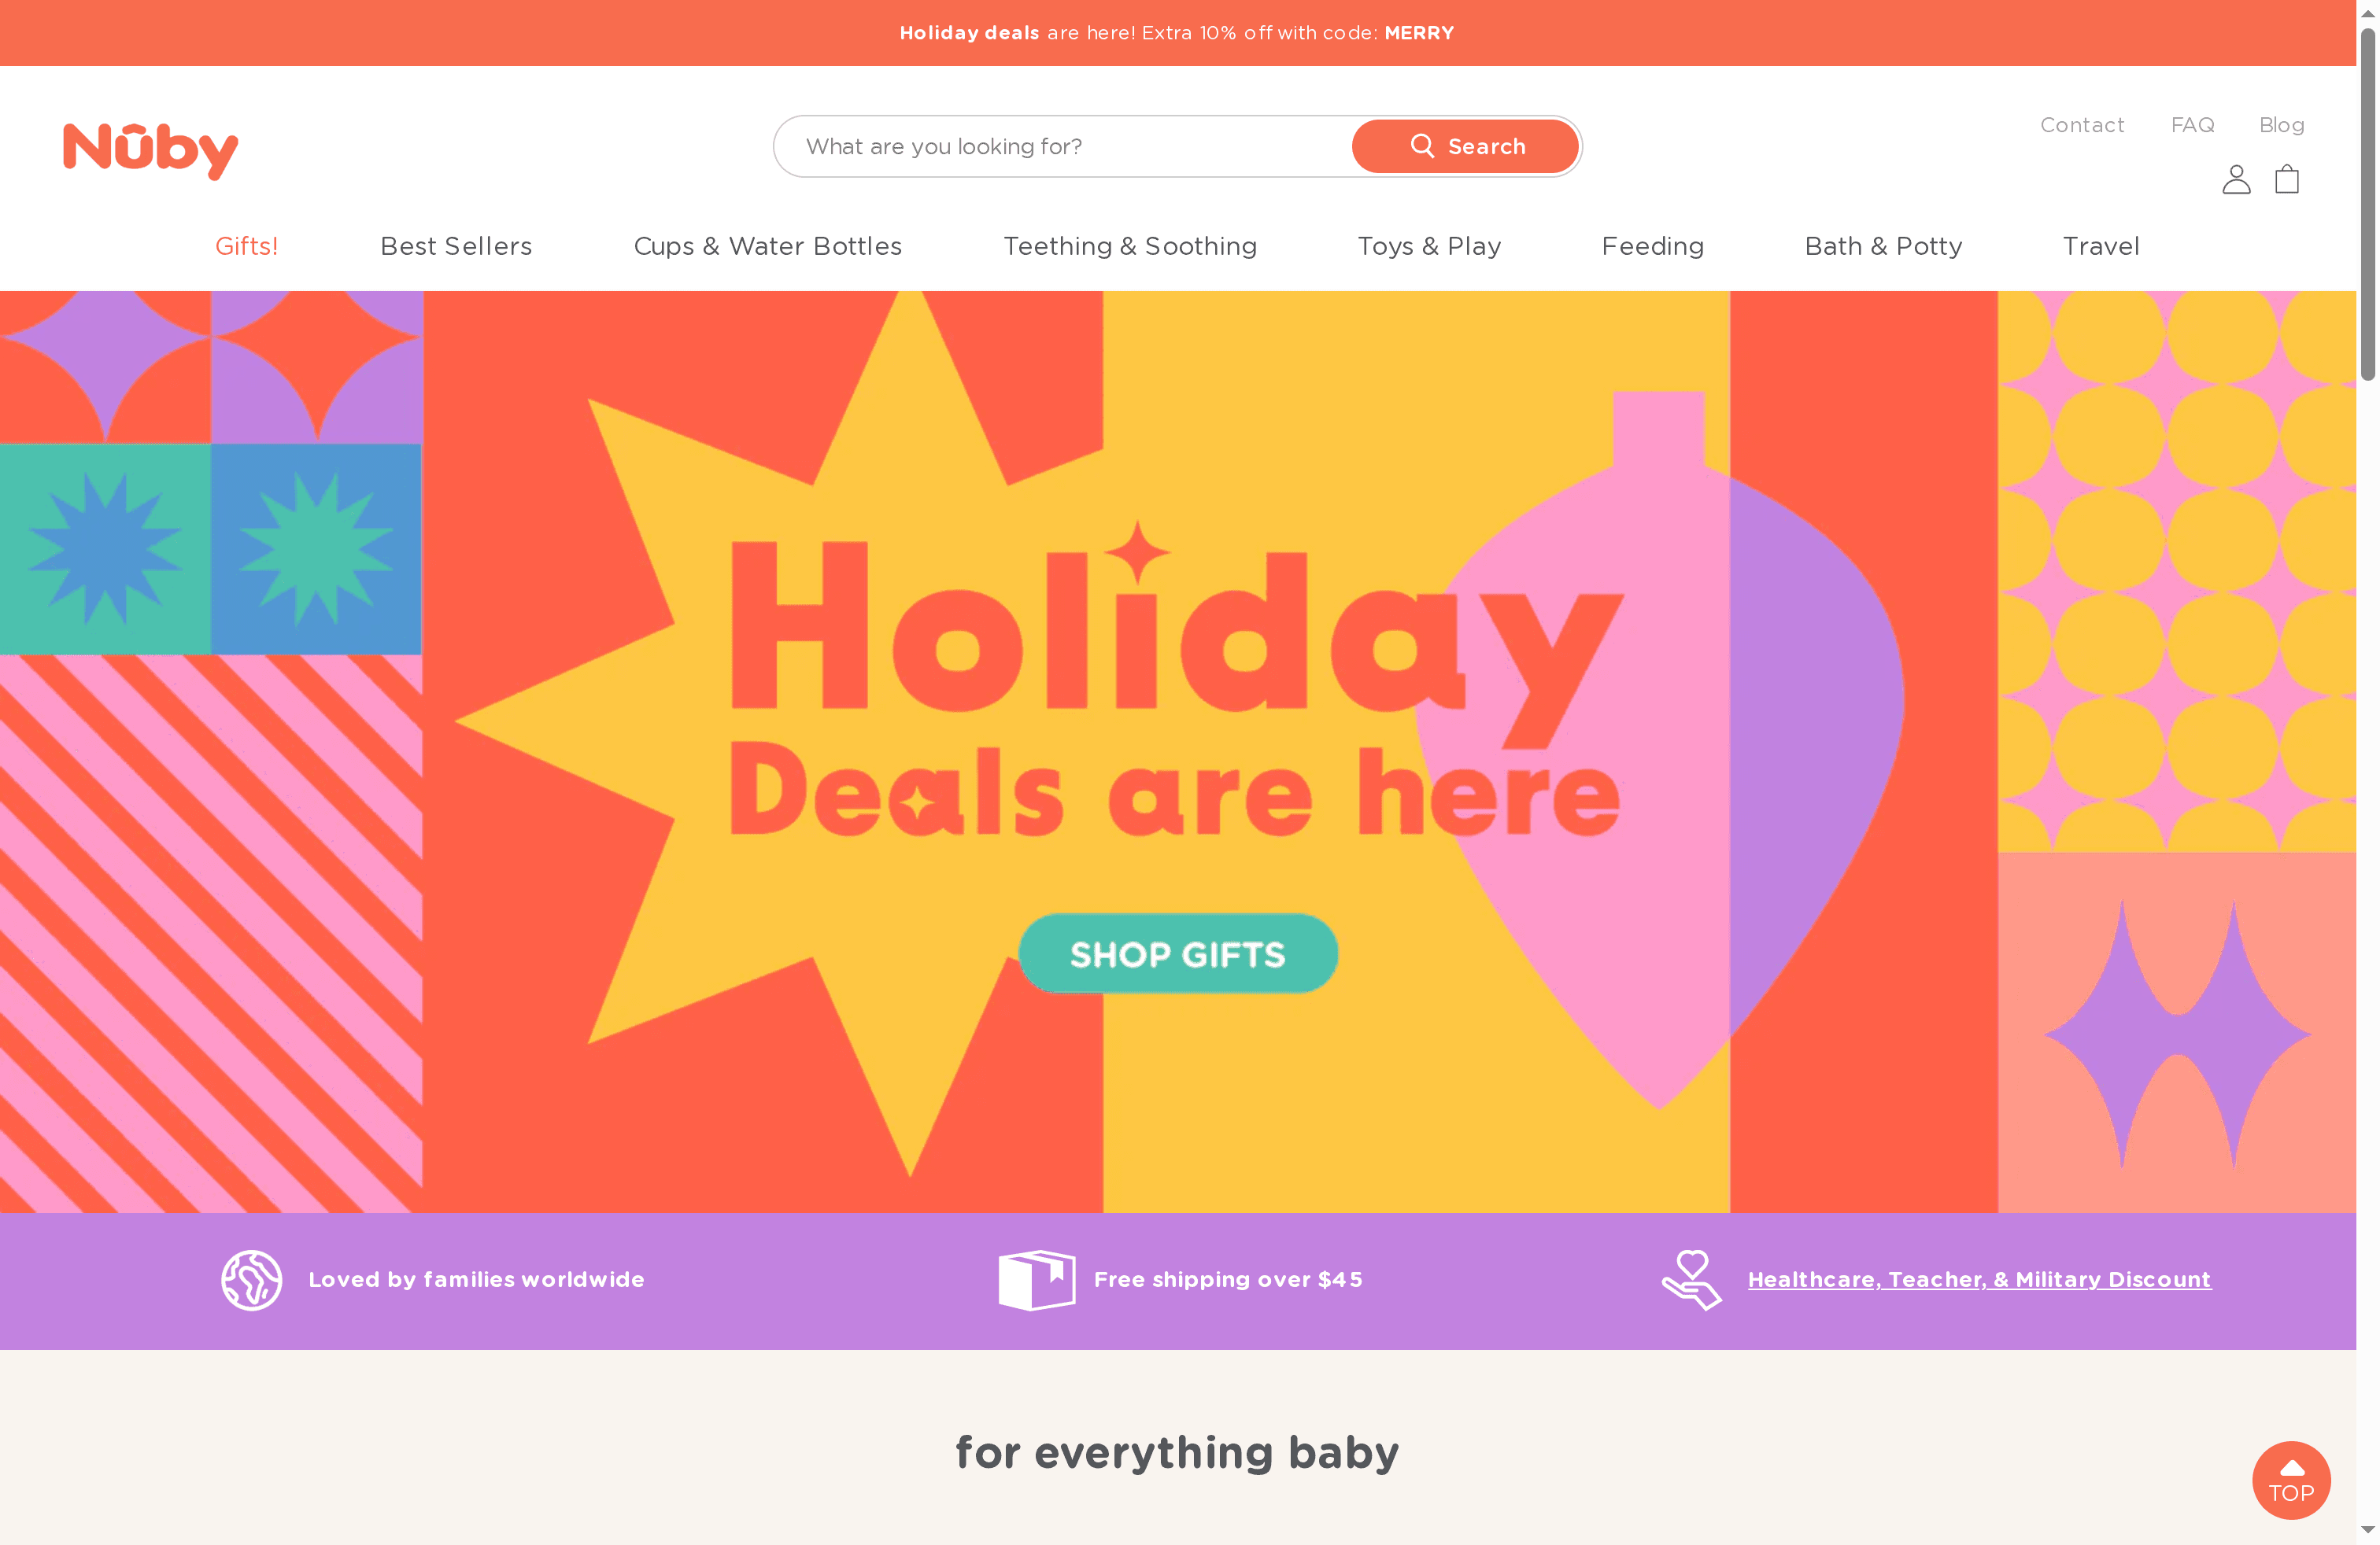Image resolution: width=2380 pixels, height=1545 pixels.
Task: Click inside the search input field
Action: [x=1050, y=146]
